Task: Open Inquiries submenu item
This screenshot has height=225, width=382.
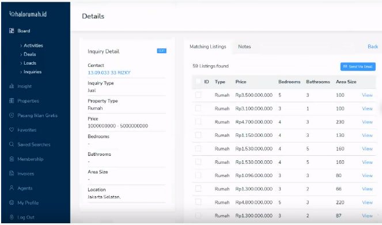Action: pos(33,72)
